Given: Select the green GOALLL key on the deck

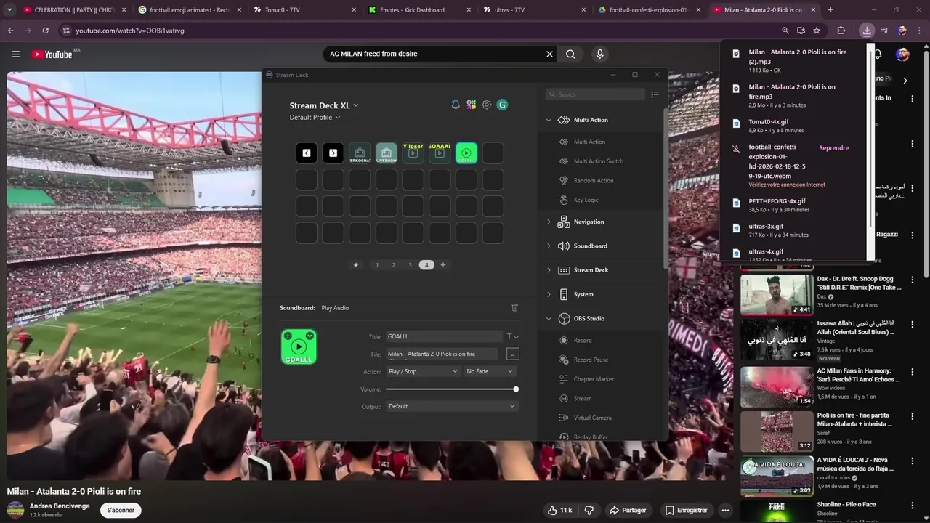Looking at the screenshot, I should (x=466, y=153).
